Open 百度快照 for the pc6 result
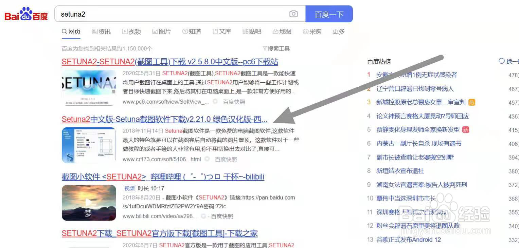This screenshot has height=248, width=519. (234, 102)
